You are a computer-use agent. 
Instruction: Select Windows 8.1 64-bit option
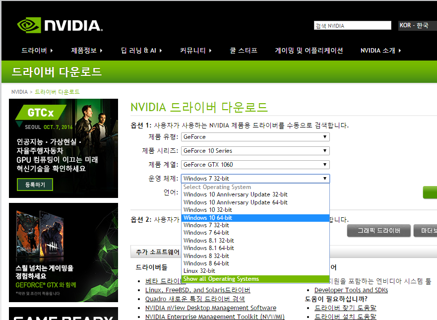255,248
